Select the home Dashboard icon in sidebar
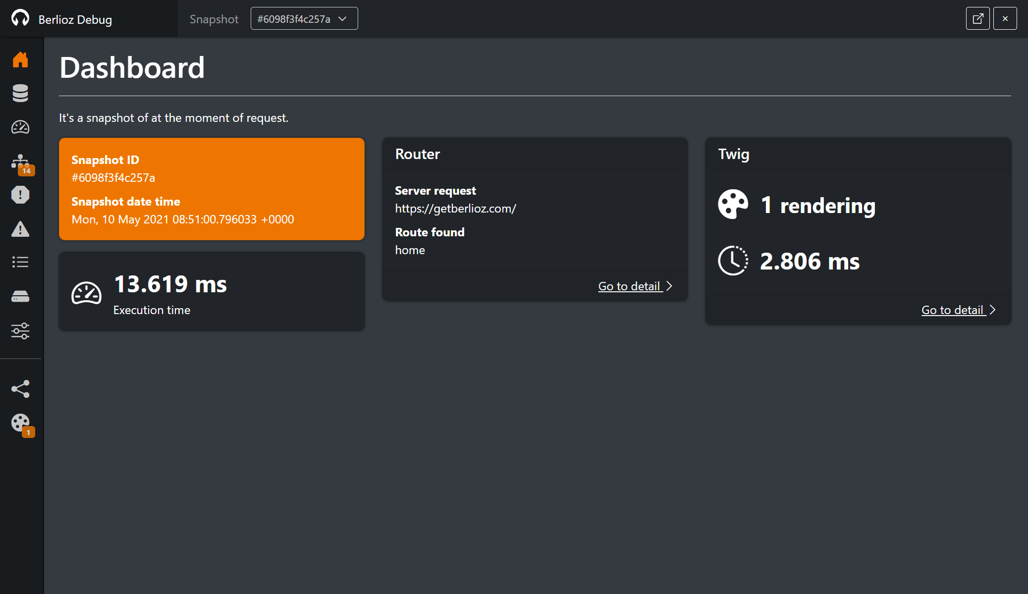Viewport: 1028px width, 594px height. pos(20,59)
